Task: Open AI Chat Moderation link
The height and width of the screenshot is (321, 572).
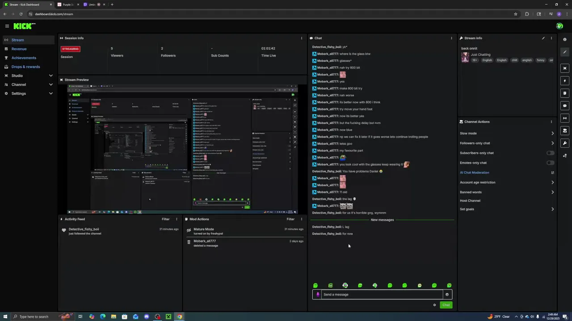Action: pyautogui.click(x=474, y=173)
